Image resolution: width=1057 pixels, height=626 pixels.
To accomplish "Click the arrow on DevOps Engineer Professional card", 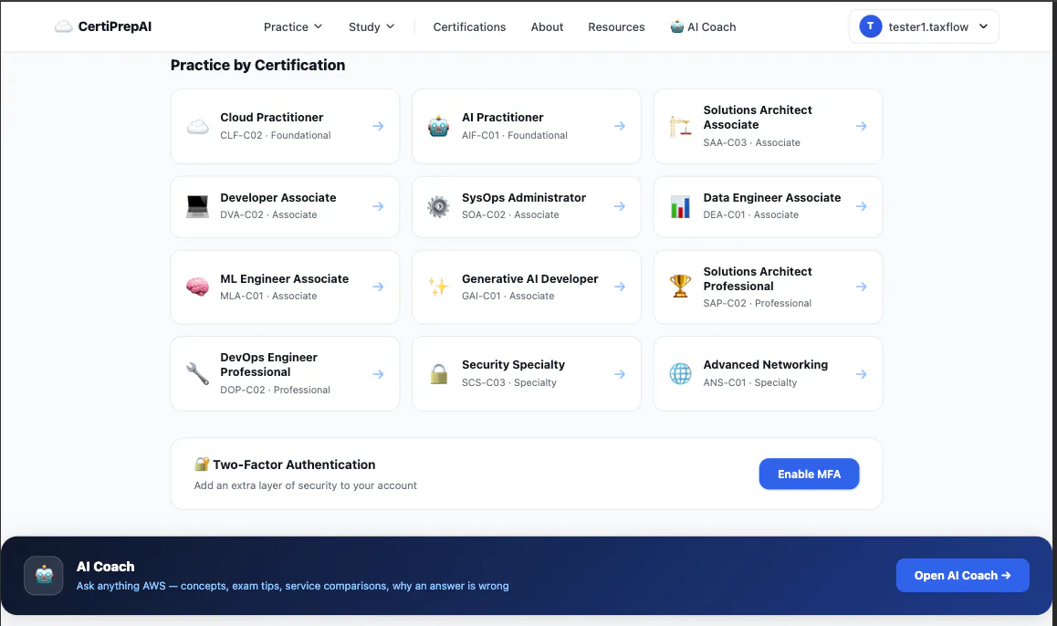I will point(378,374).
